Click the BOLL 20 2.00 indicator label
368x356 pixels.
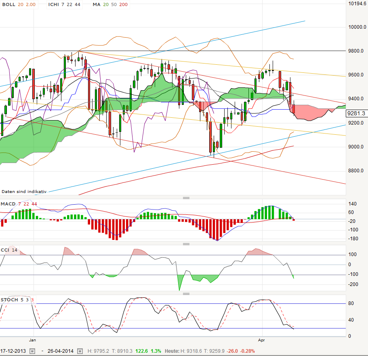(19, 4)
